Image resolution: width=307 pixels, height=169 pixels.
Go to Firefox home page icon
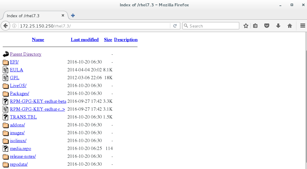pyautogui.click(x=290, y=26)
